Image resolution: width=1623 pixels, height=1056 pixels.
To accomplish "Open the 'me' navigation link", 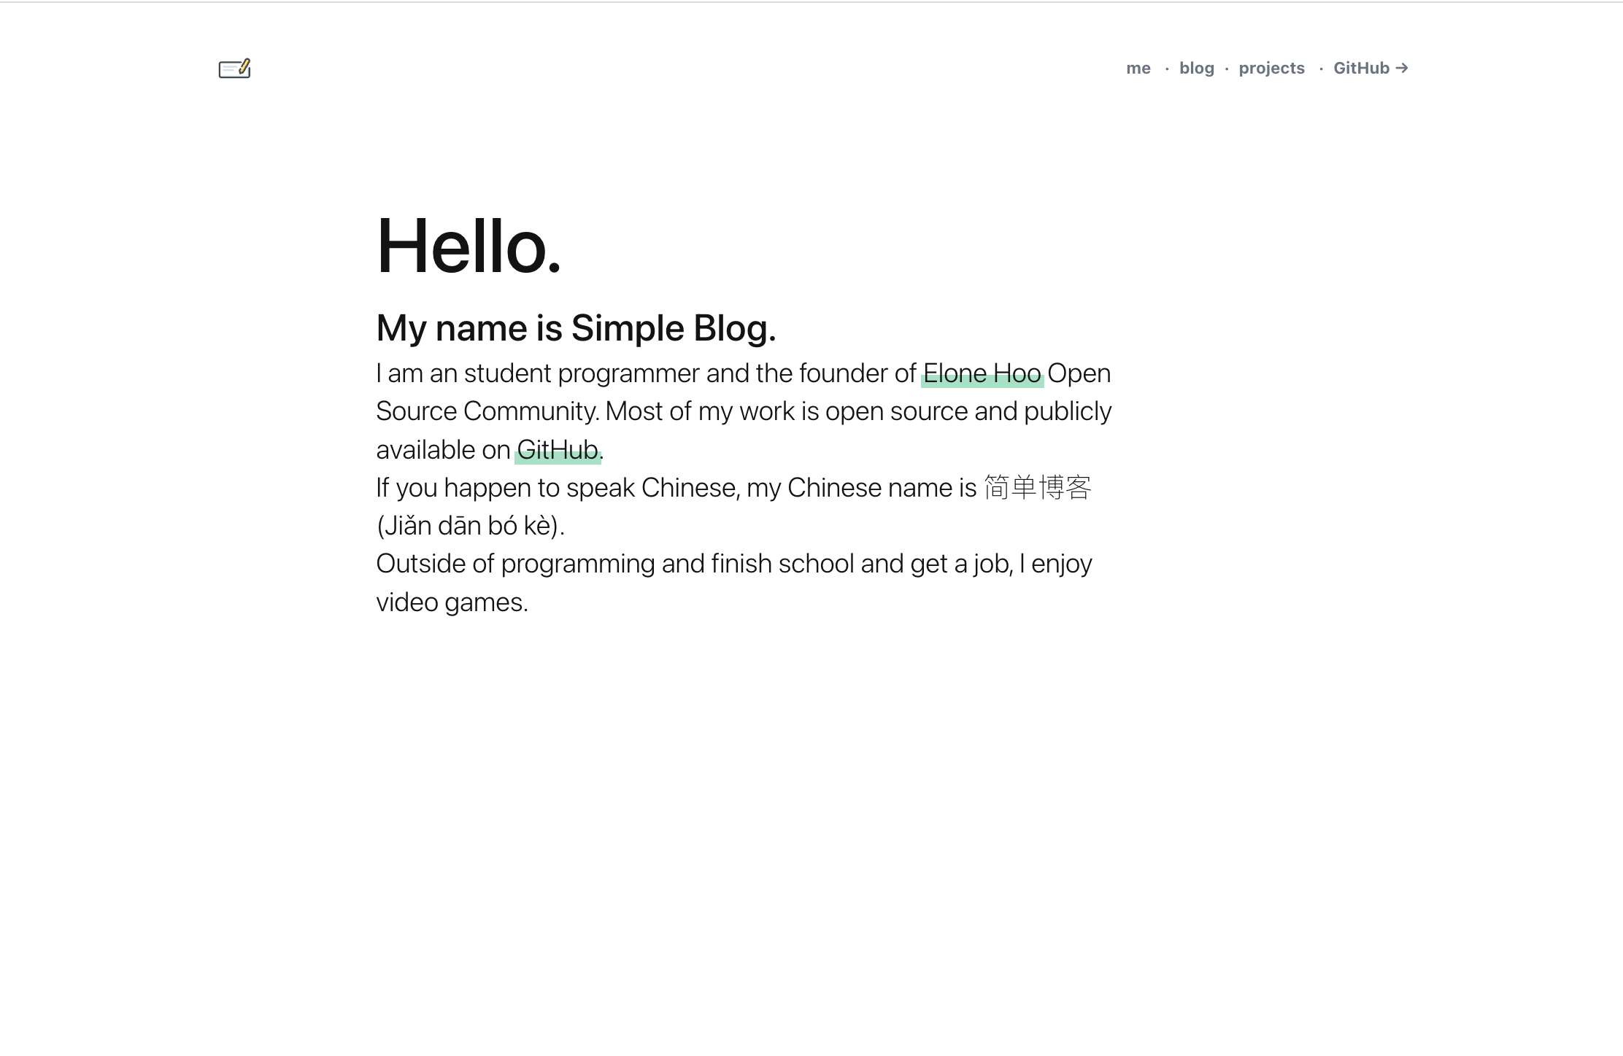I will (1138, 69).
